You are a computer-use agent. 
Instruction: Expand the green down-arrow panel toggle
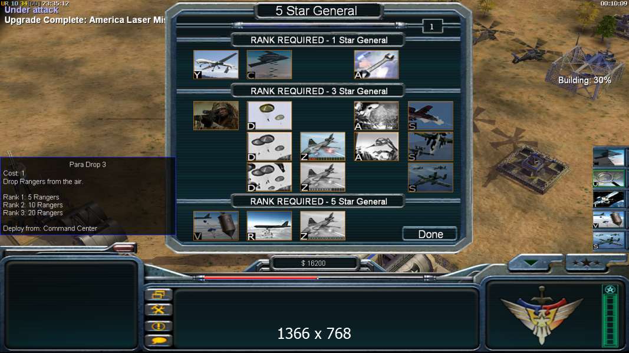[531, 263]
